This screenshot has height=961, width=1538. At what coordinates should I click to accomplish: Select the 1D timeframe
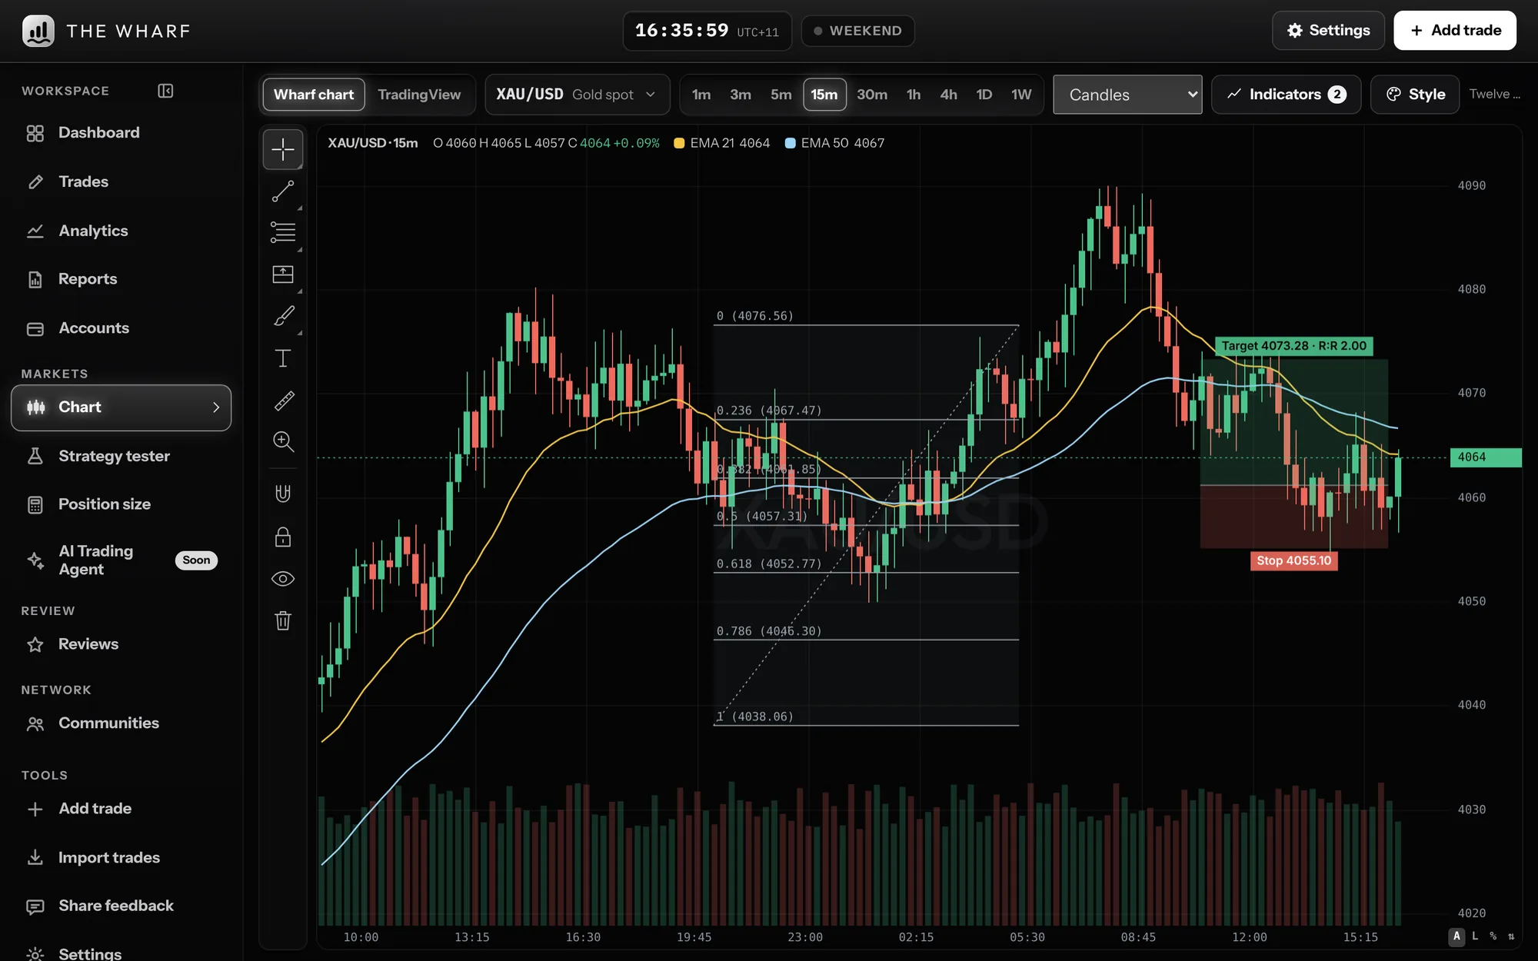tap(984, 95)
